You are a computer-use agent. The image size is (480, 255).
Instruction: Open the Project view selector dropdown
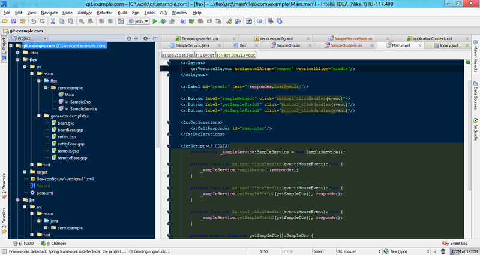pyautogui.click(x=29, y=38)
